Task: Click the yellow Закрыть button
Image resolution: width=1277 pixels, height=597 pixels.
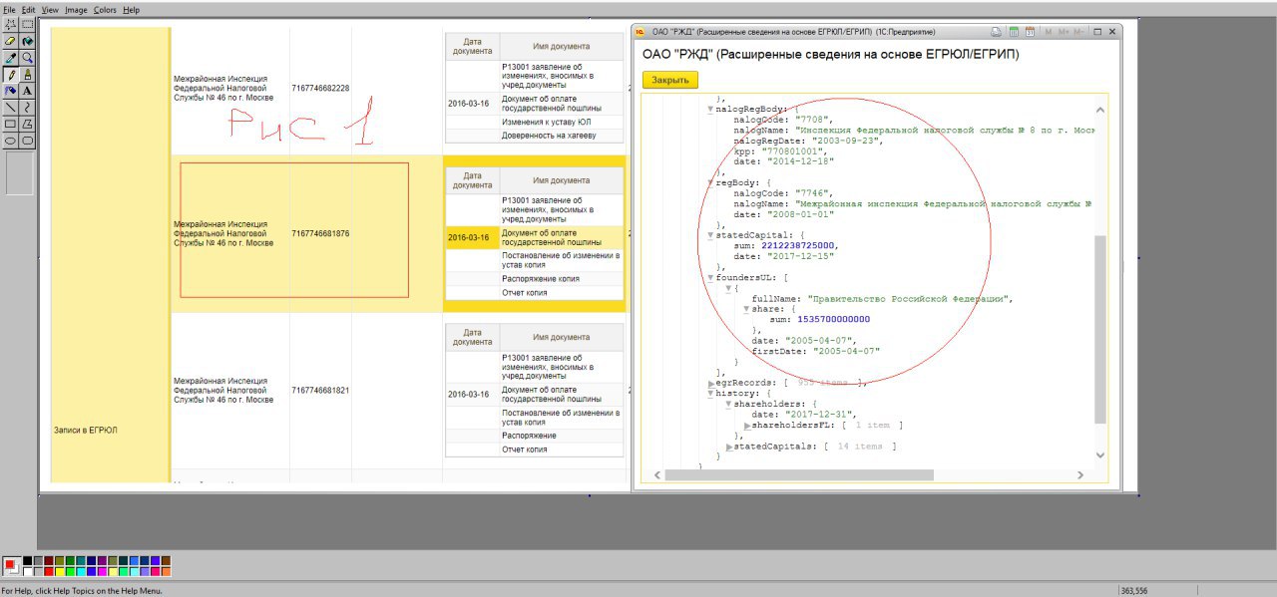Action: (x=670, y=80)
